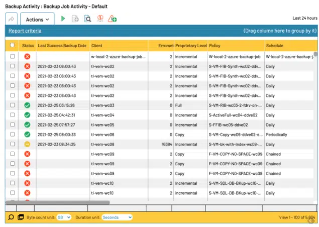Click client cell w-local-2-azure-backup-job...
This screenshot has width=319, height=227.
tap(118, 57)
